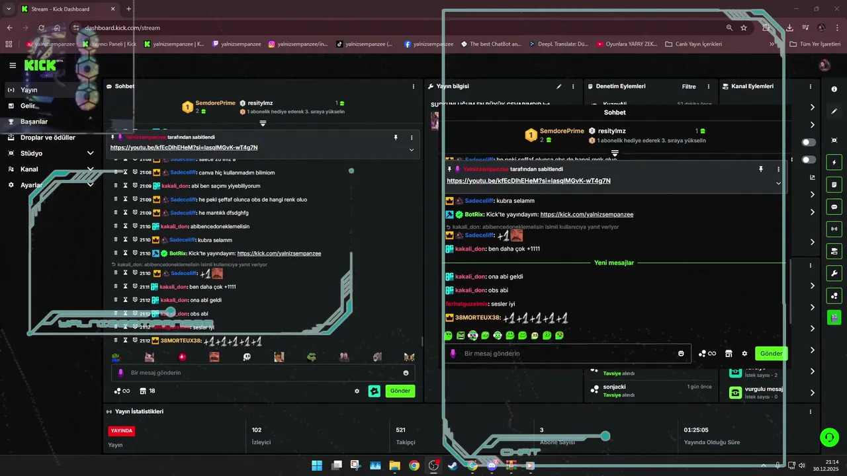The image size is (847, 476).
Task: Open the emoji picker in the popout chat input
Action: tap(681, 354)
